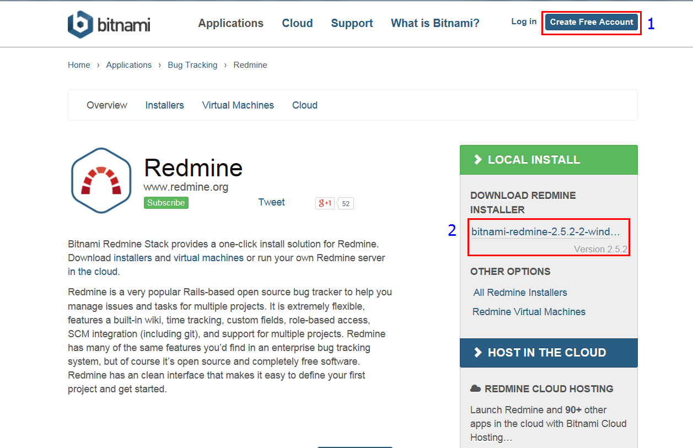Click the Google +1 button
This screenshot has height=448, width=693.
325,203
